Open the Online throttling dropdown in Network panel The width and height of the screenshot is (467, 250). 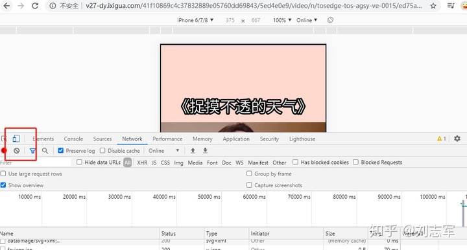pyautogui.click(x=164, y=151)
